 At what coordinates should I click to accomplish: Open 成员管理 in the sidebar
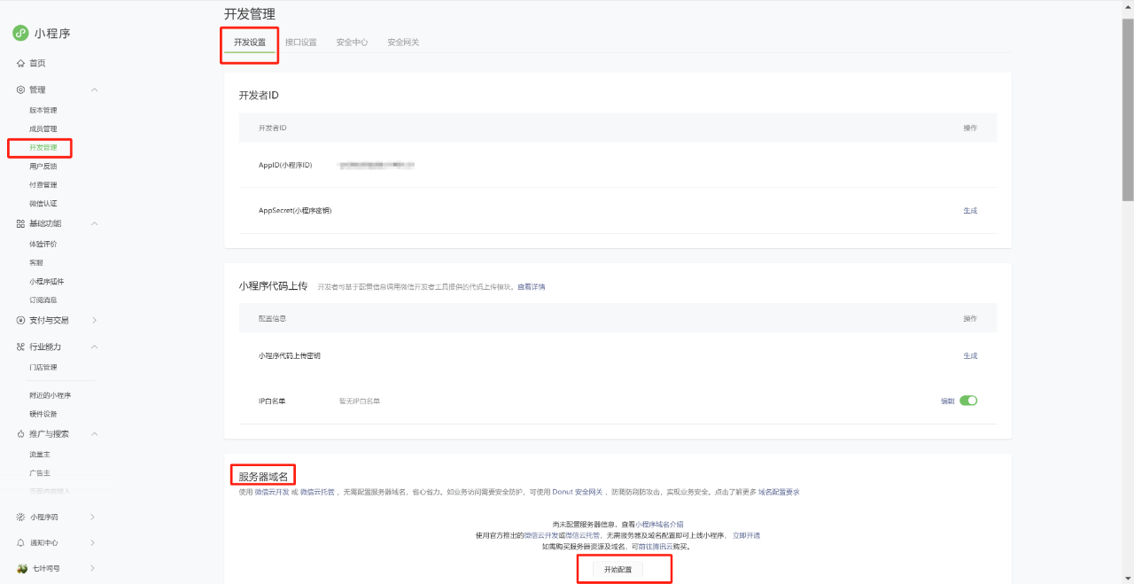pos(43,129)
